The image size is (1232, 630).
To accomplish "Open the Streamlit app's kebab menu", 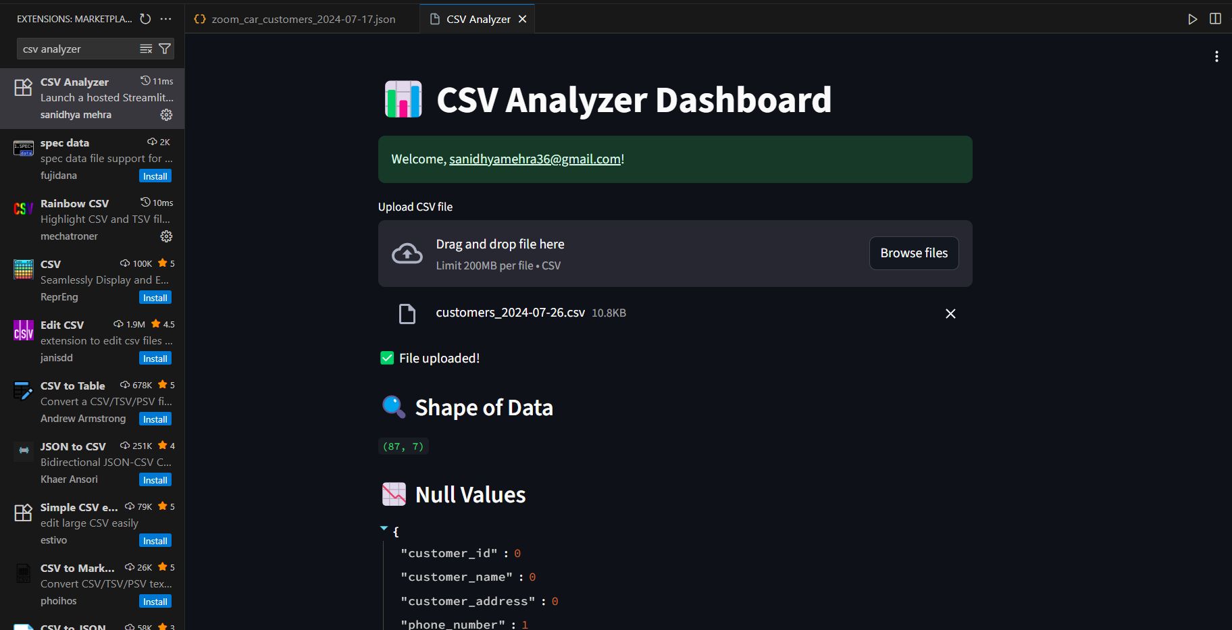I will [x=1216, y=57].
